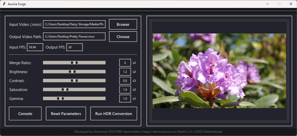Click the Output FPS text box
This screenshot has width=297, height=136.
[x=74, y=47]
